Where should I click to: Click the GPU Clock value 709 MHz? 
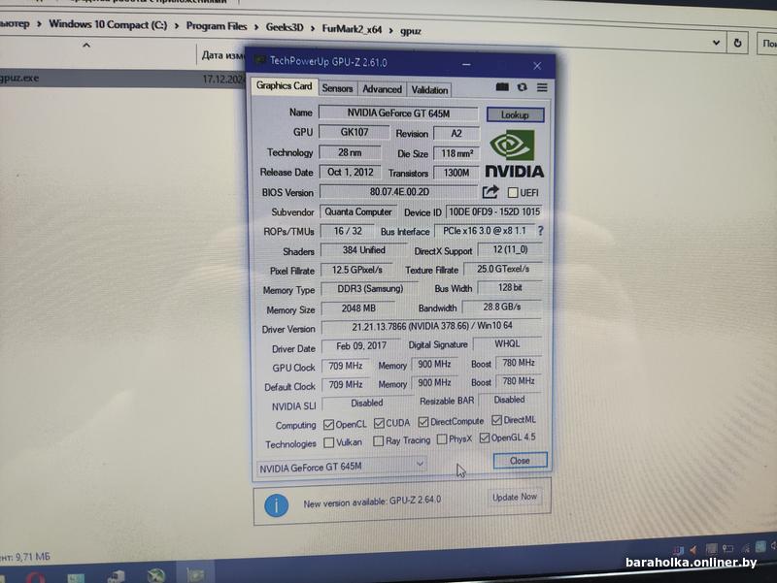tap(346, 366)
